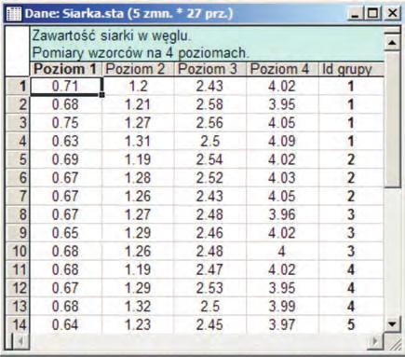Select row header 10

[x=18, y=251]
